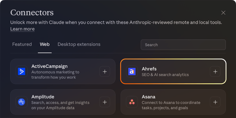Follow the Learn more link

(22, 29)
